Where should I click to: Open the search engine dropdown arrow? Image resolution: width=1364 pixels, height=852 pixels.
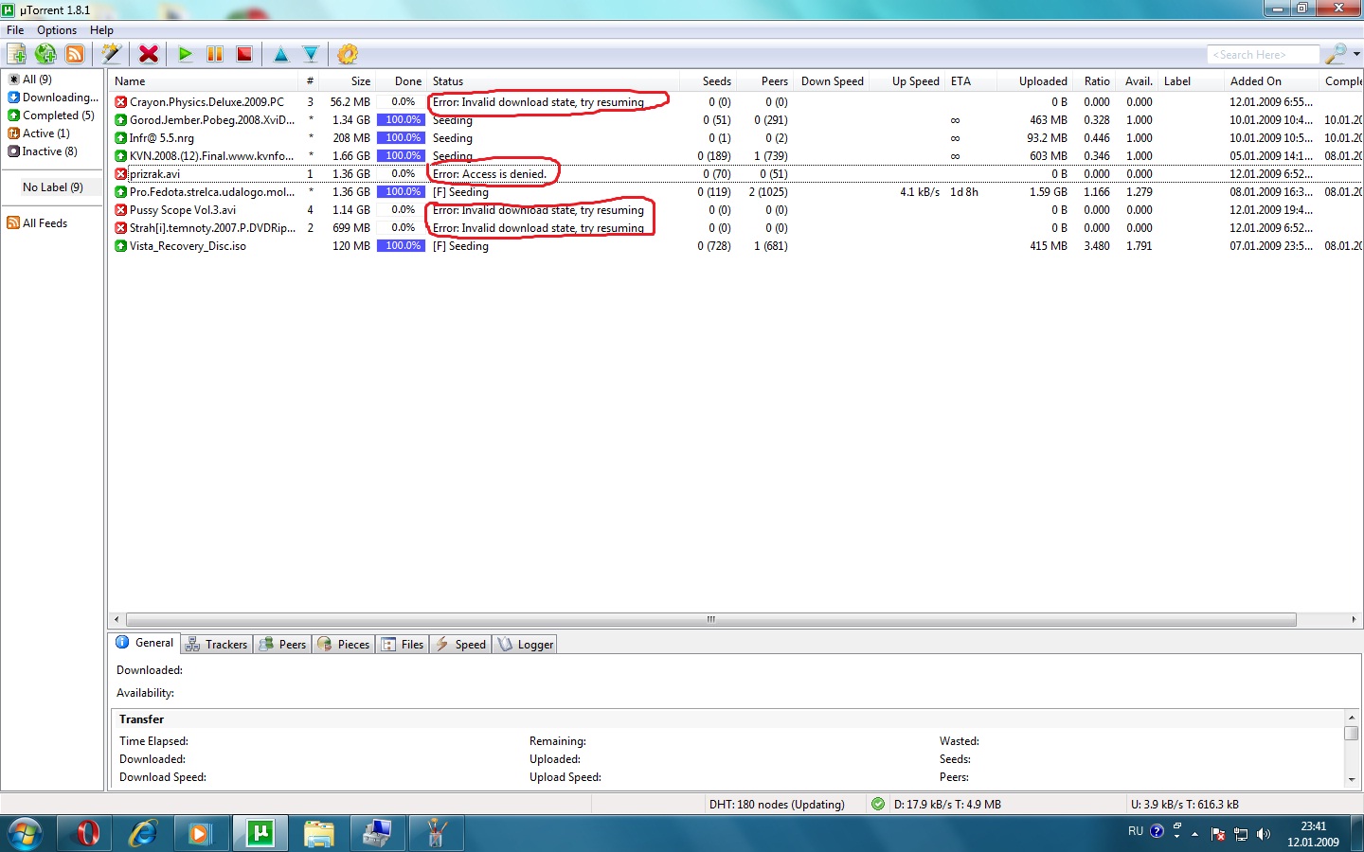pos(1356,54)
